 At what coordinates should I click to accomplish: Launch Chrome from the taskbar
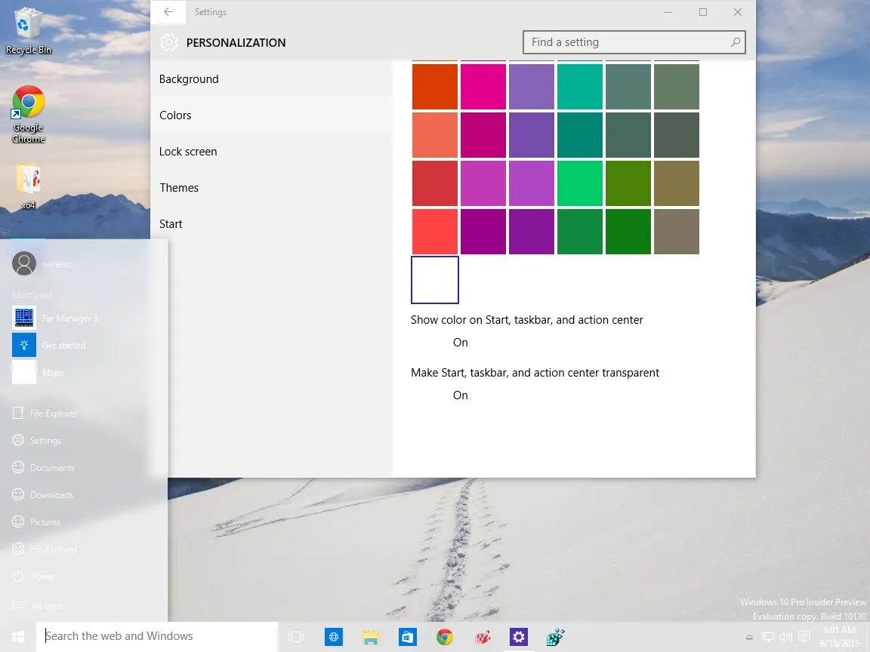pos(444,637)
